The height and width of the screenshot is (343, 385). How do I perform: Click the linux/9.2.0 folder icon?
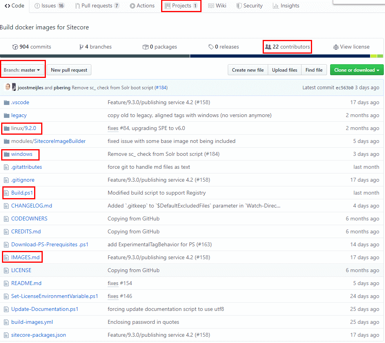coord(7,128)
